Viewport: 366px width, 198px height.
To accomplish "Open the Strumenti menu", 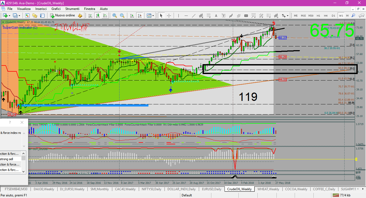I will click(72, 9).
